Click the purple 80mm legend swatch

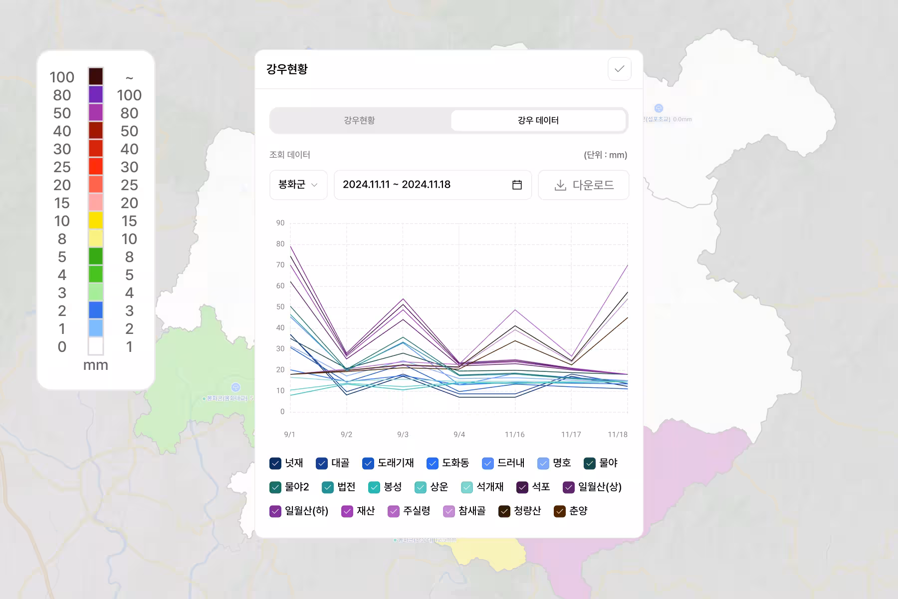tap(96, 95)
